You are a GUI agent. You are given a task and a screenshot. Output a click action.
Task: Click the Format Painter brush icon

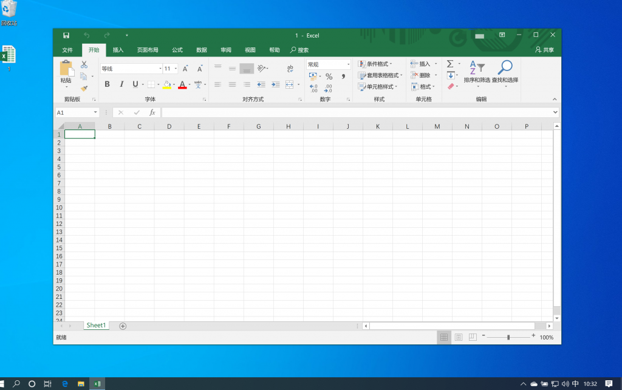click(x=84, y=88)
